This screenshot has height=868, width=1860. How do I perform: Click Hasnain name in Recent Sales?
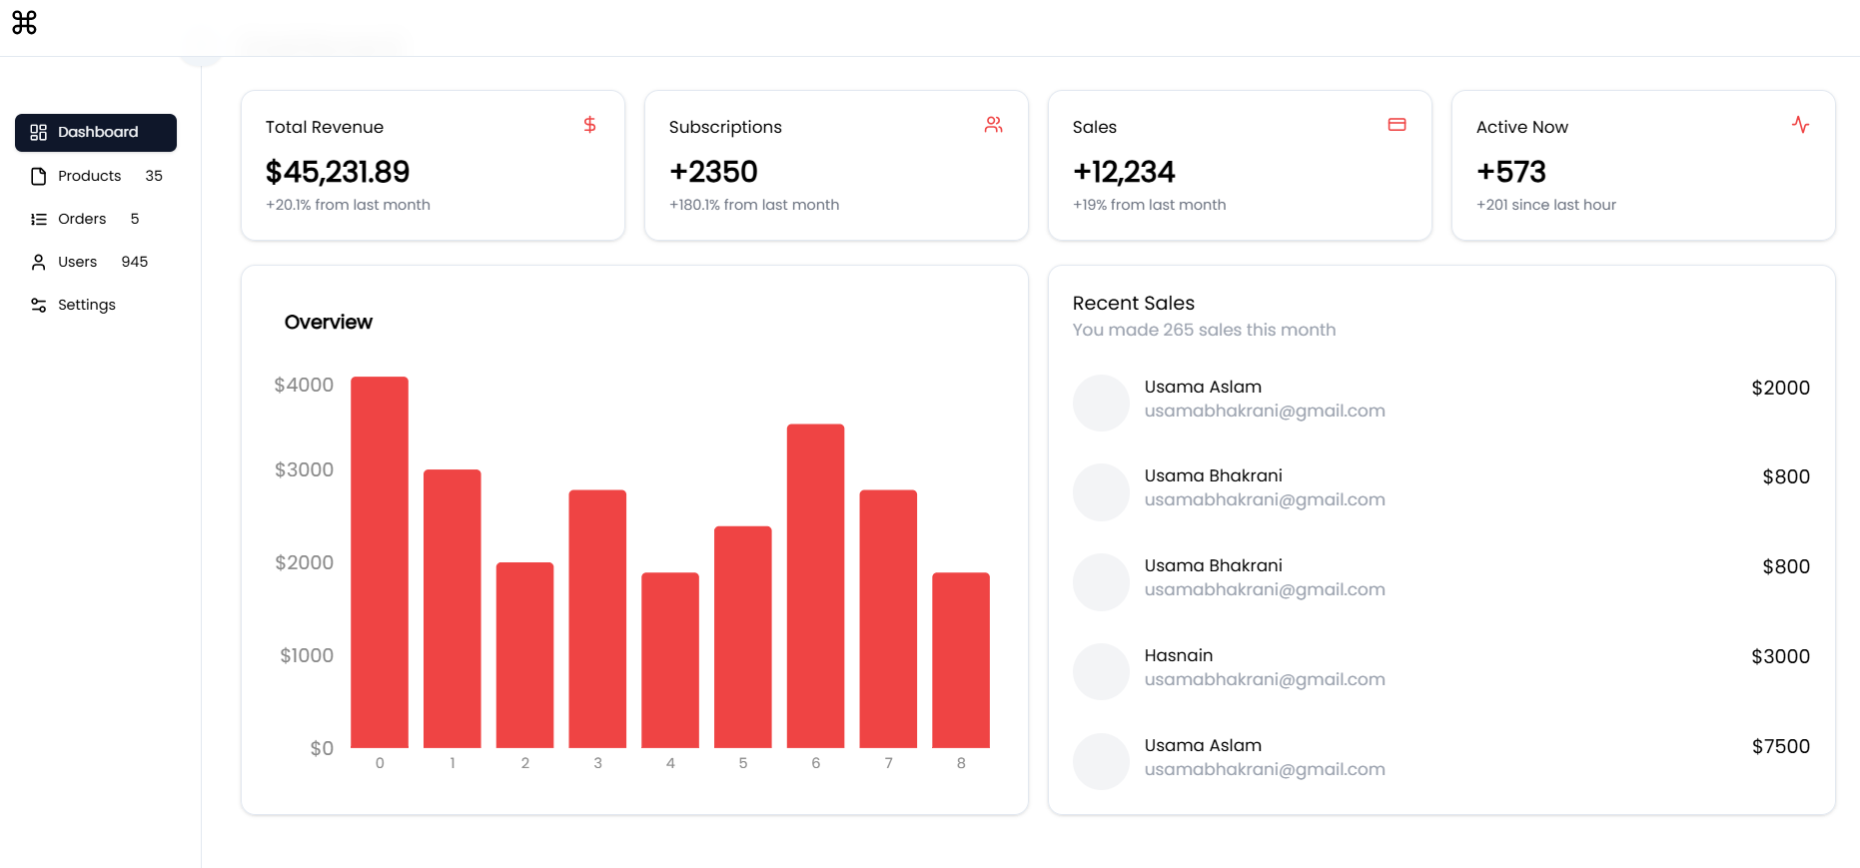coord(1179,655)
